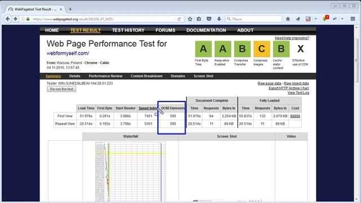Viewport: 361px width, 203px height.
Task: Click First View bytes in 2,254 KB
Action: 228,116
